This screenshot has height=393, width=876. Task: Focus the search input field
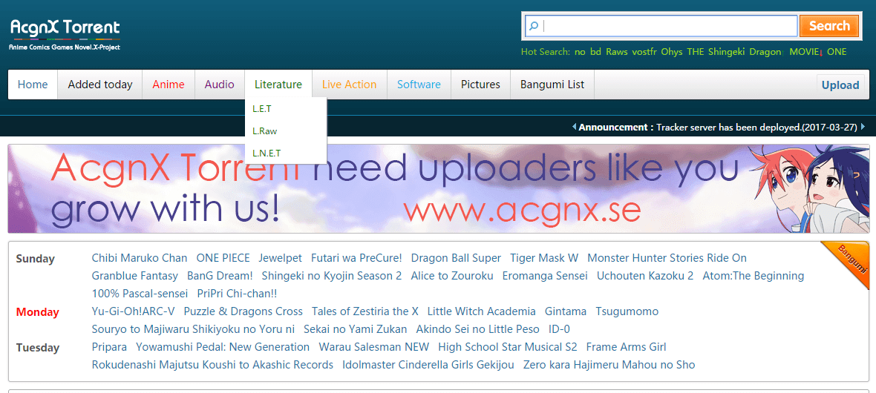coord(661,26)
